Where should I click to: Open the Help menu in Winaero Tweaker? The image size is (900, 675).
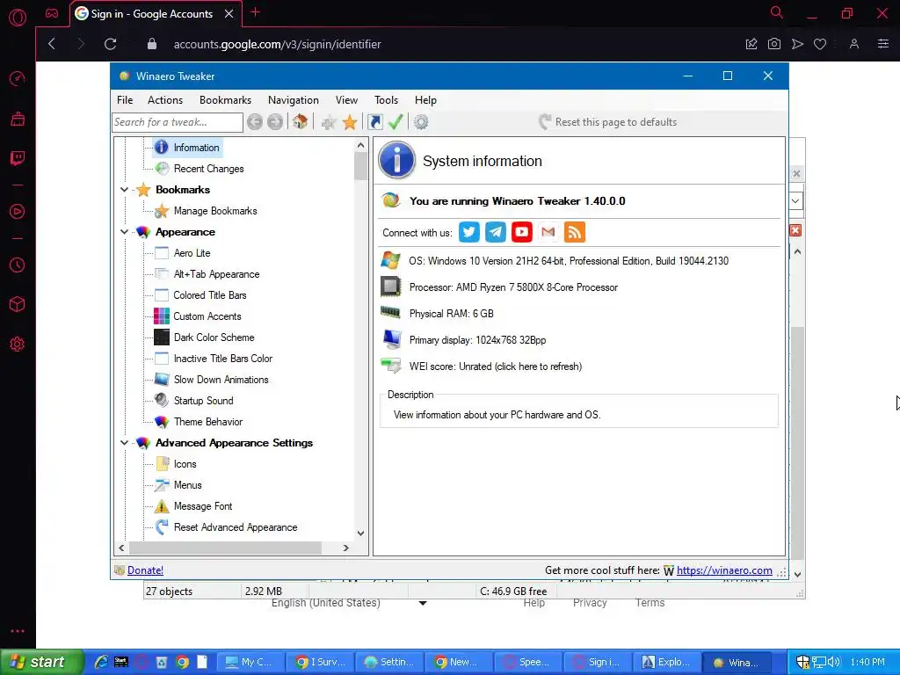(x=425, y=100)
